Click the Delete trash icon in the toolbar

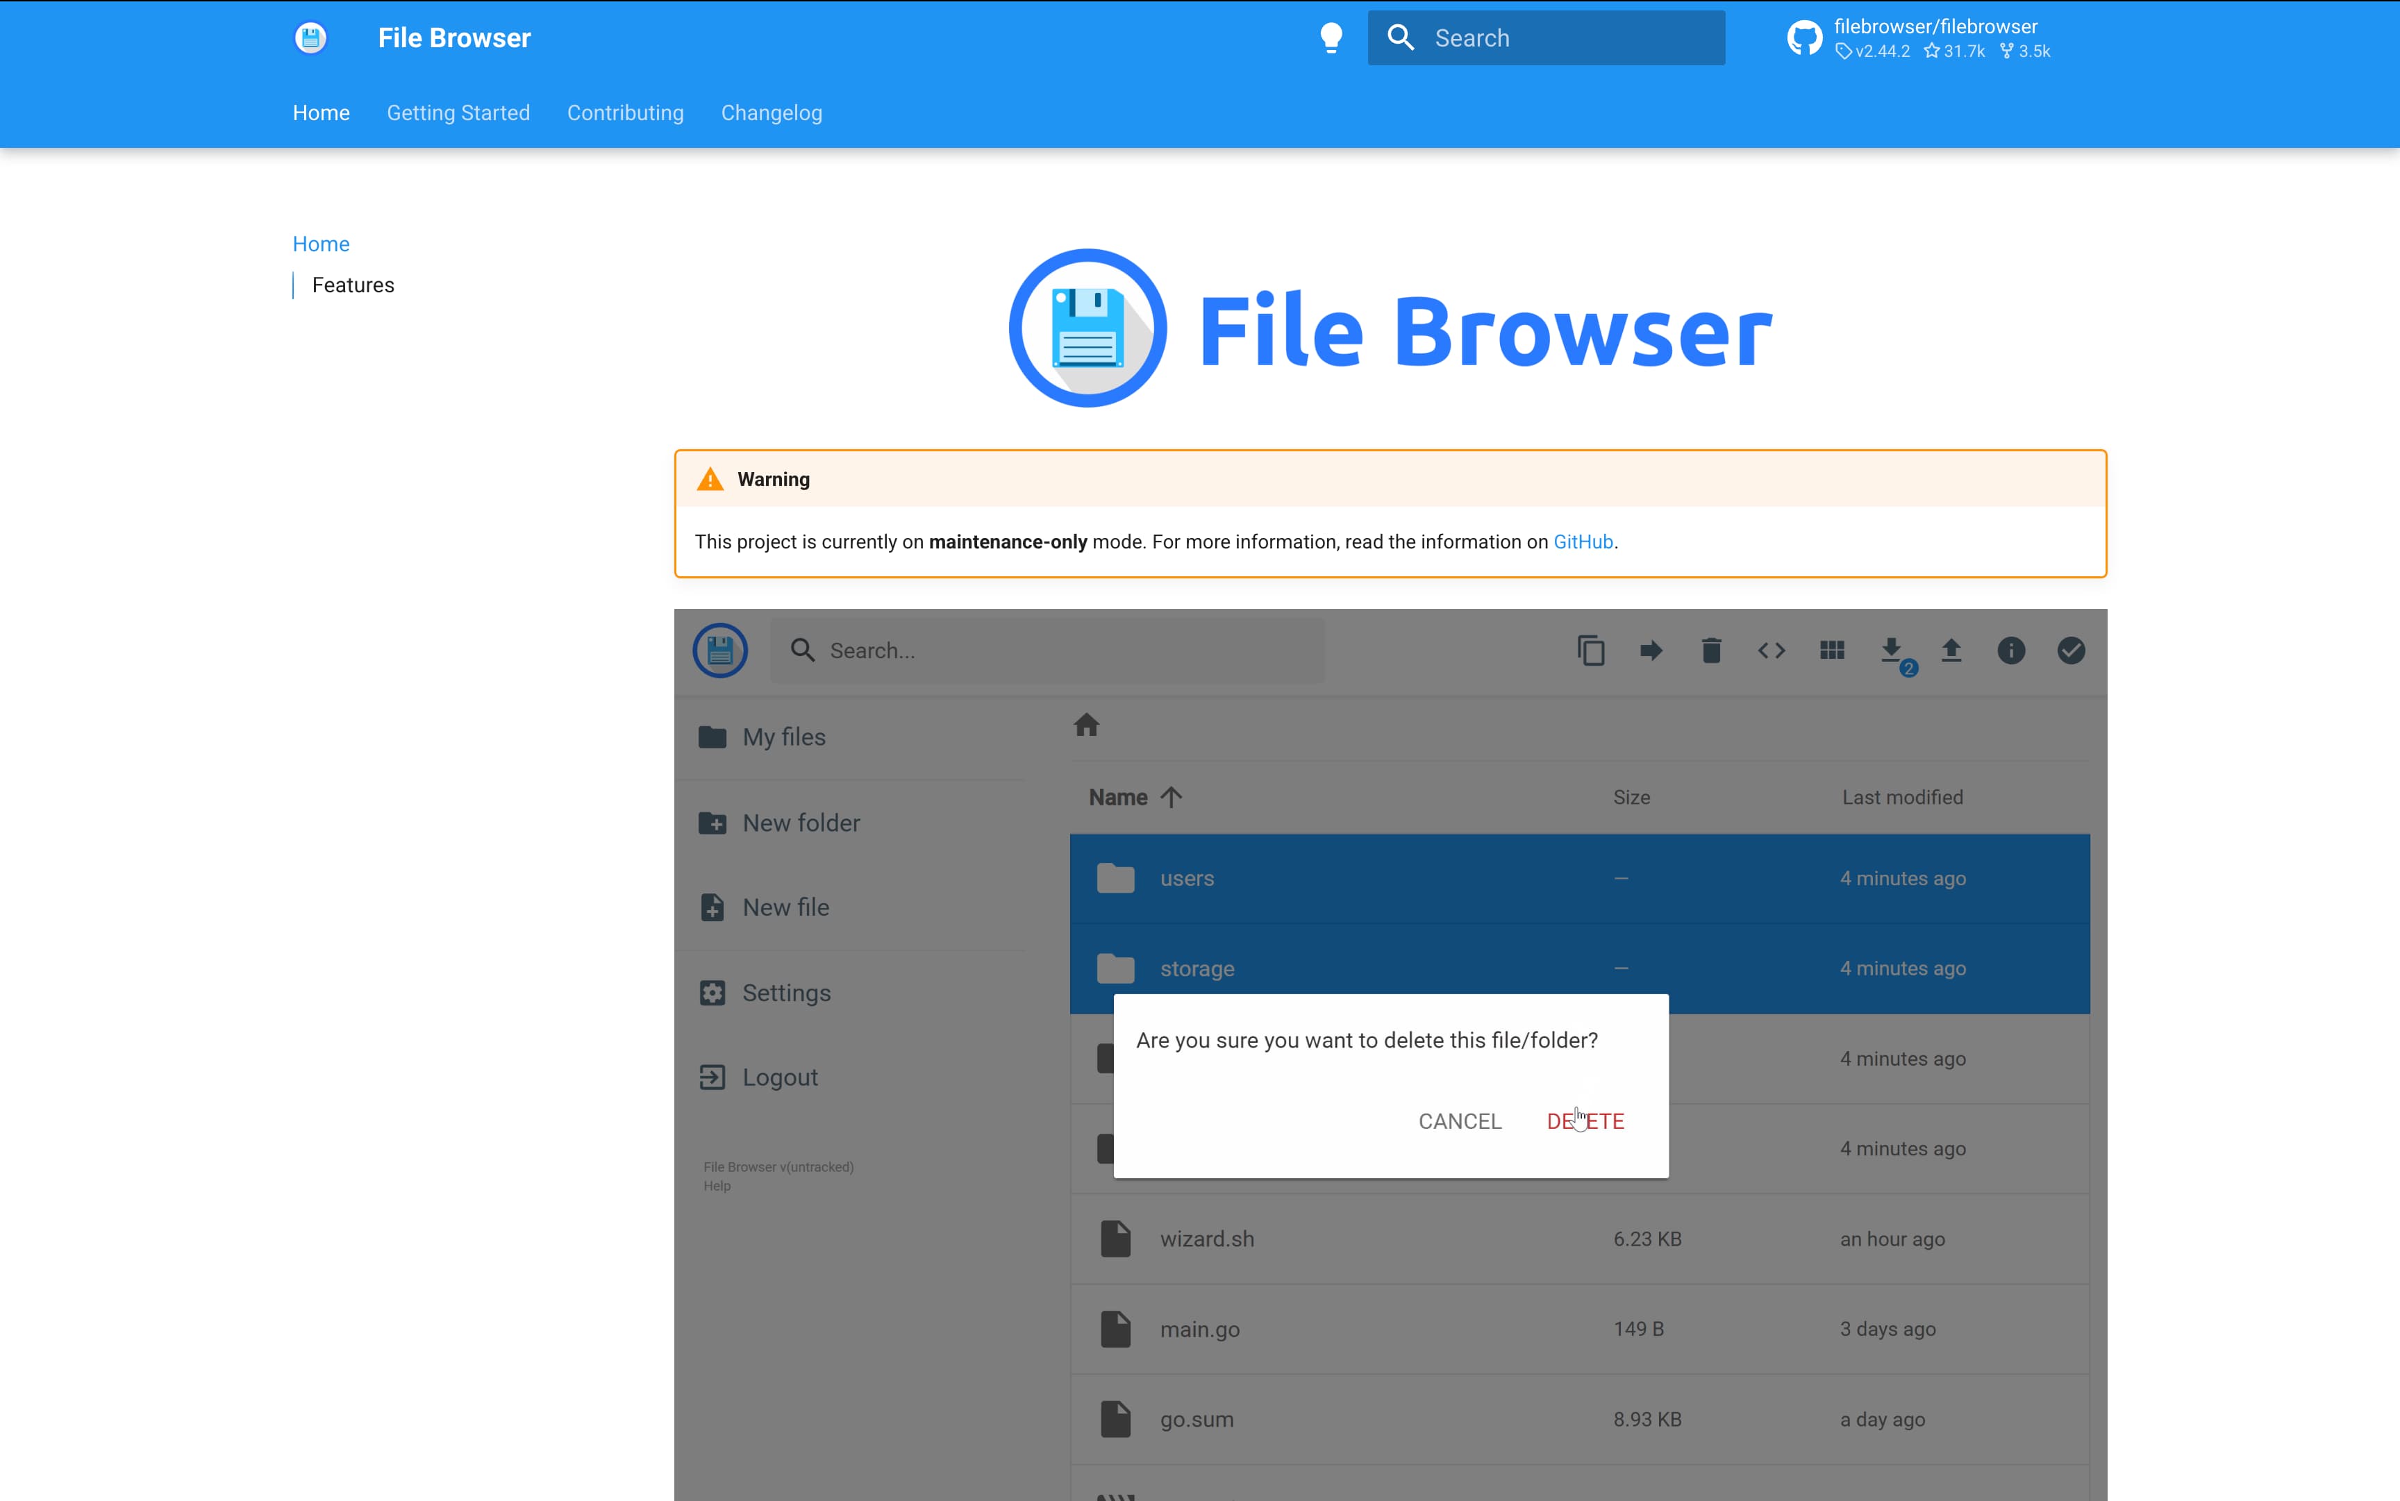coord(1711,651)
